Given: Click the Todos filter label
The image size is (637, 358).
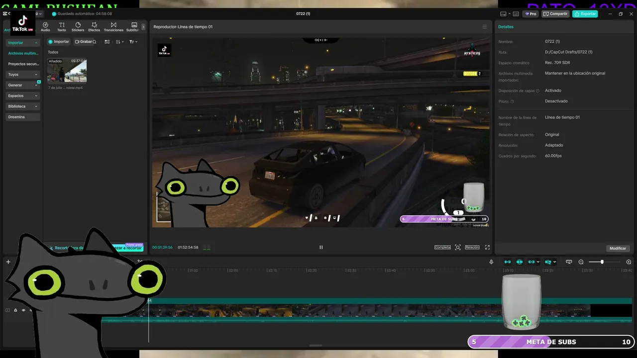Looking at the screenshot, I should click(53, 52).
